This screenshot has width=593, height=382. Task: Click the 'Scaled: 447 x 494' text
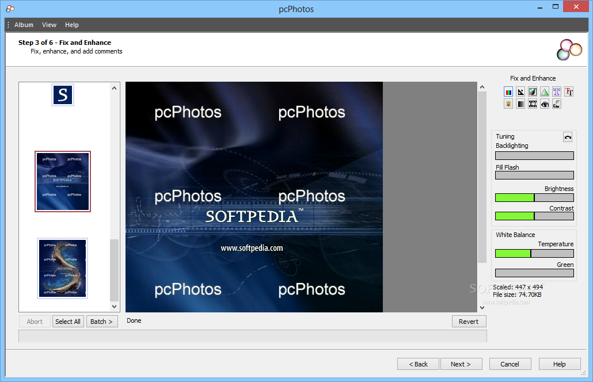(518, 287)
